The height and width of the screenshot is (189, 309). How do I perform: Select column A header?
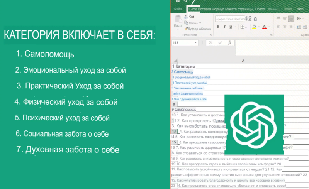click(243, 61)
